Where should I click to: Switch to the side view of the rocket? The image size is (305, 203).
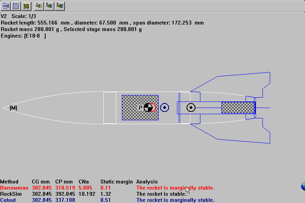(5, 6)
